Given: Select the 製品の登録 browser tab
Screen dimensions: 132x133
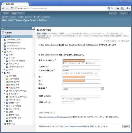Looking at the screenshot, I should (15, 4).
